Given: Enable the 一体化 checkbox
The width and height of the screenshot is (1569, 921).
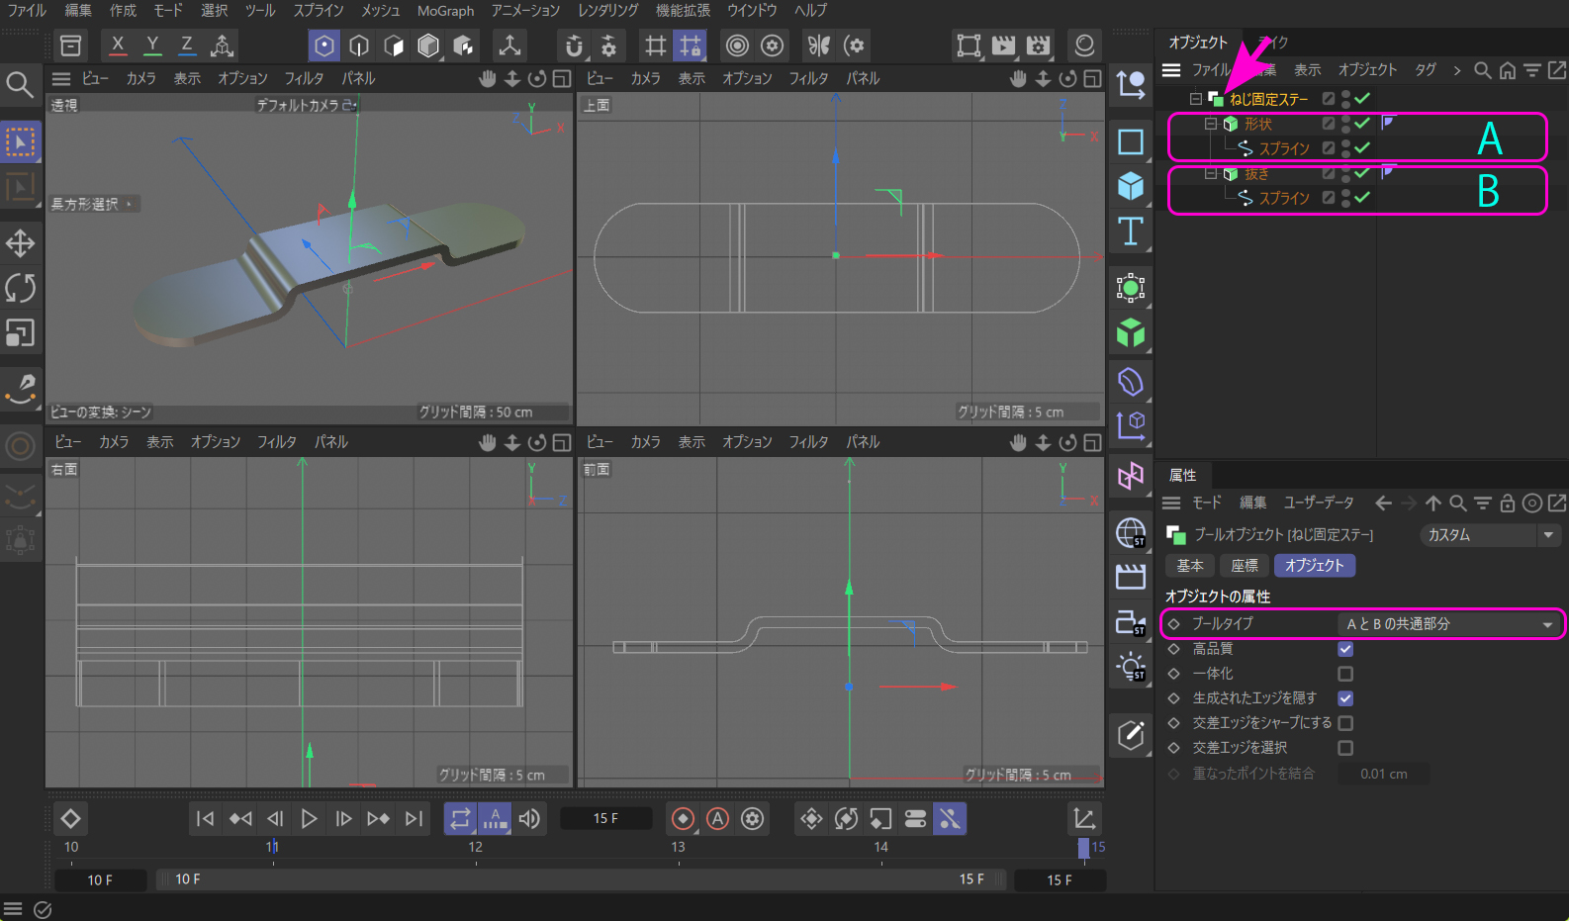Looking at the screenshot, I should [1345, 674].
